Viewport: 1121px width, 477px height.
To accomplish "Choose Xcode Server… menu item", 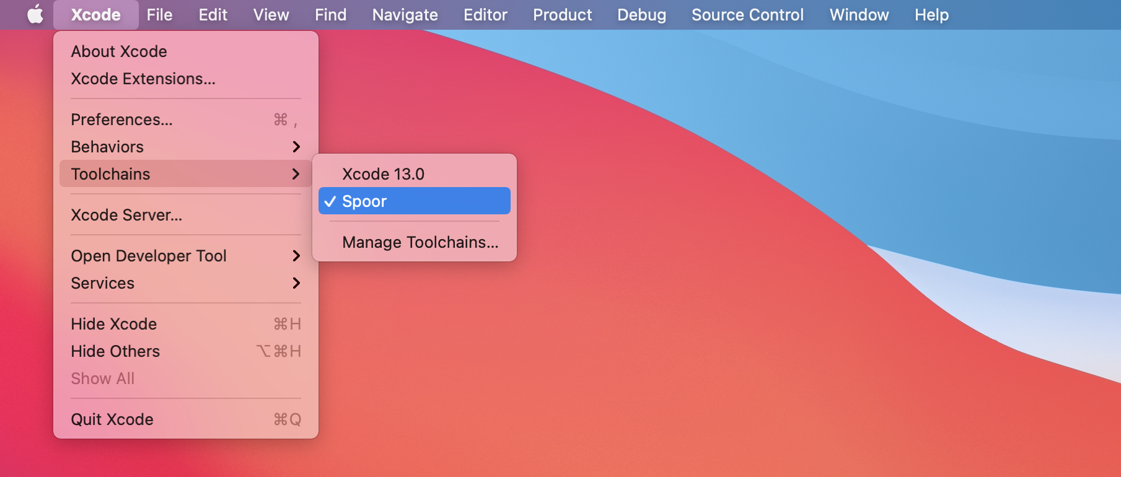I will (186, 215).
